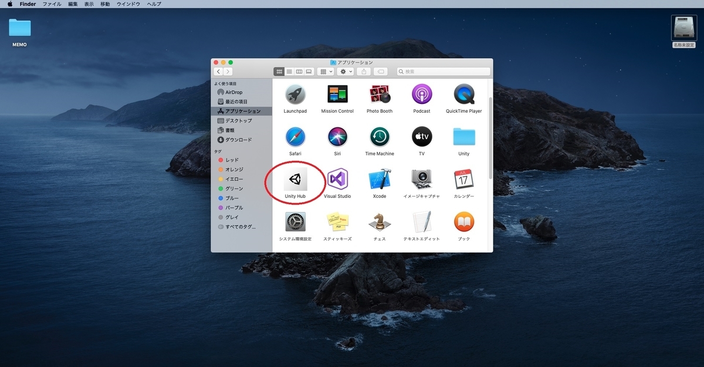Screen dimensions: 704x367
Task: Switch to gallery view
Action: (x=309, y=72)
